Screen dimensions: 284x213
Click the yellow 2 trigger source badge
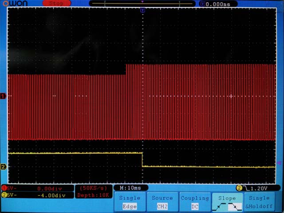pos(239,188)
